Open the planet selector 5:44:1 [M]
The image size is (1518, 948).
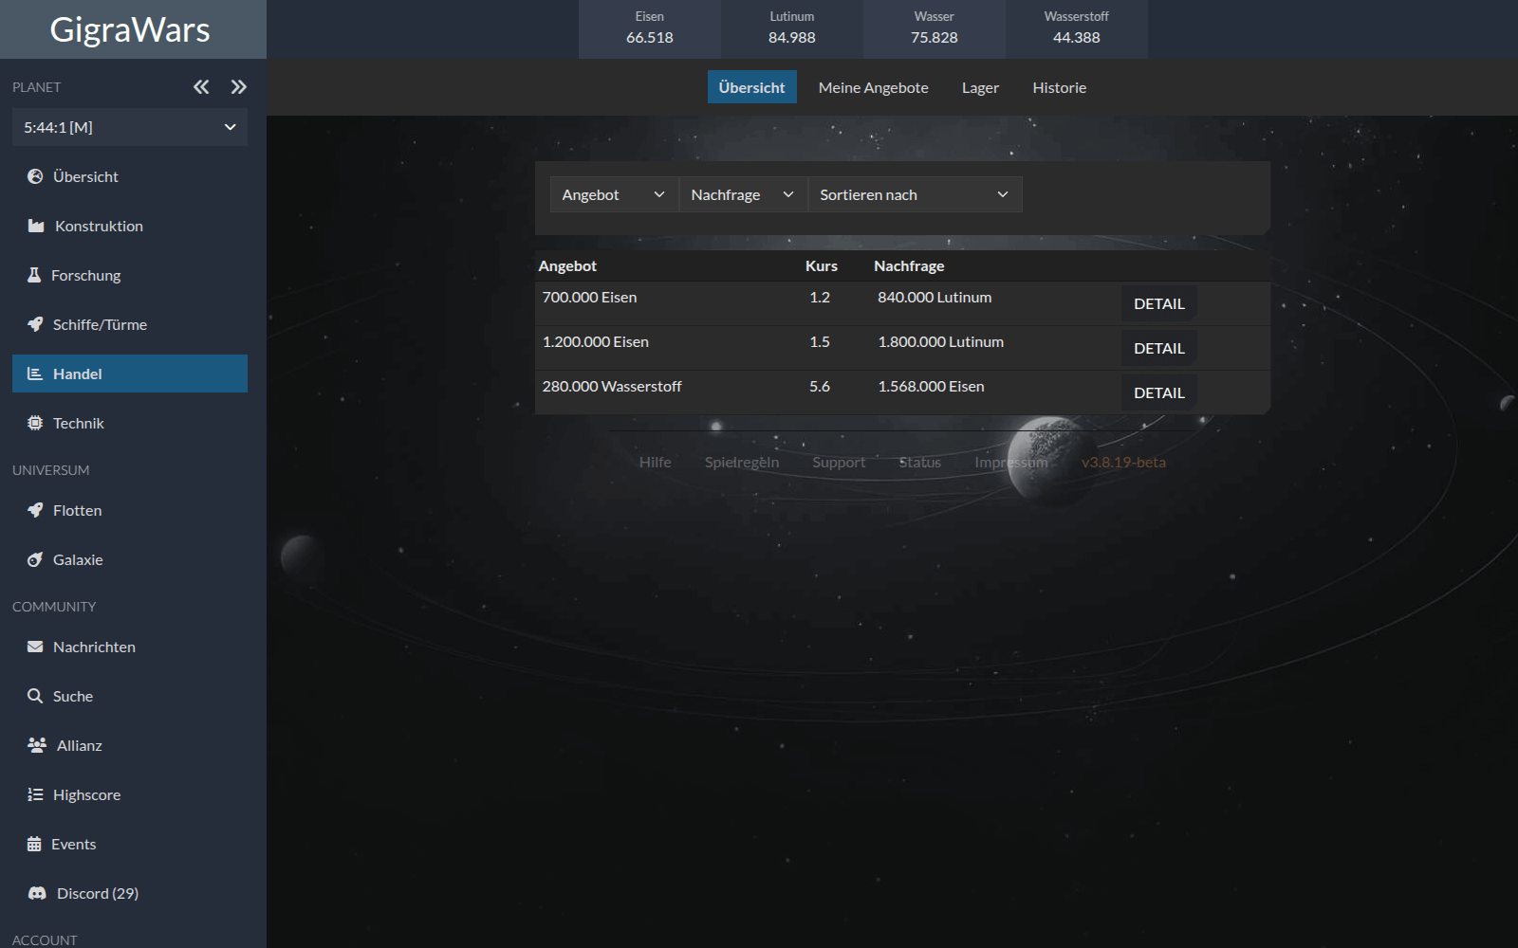130,127
